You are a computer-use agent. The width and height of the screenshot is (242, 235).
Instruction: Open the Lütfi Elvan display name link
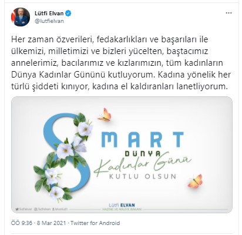pos(49,14)
